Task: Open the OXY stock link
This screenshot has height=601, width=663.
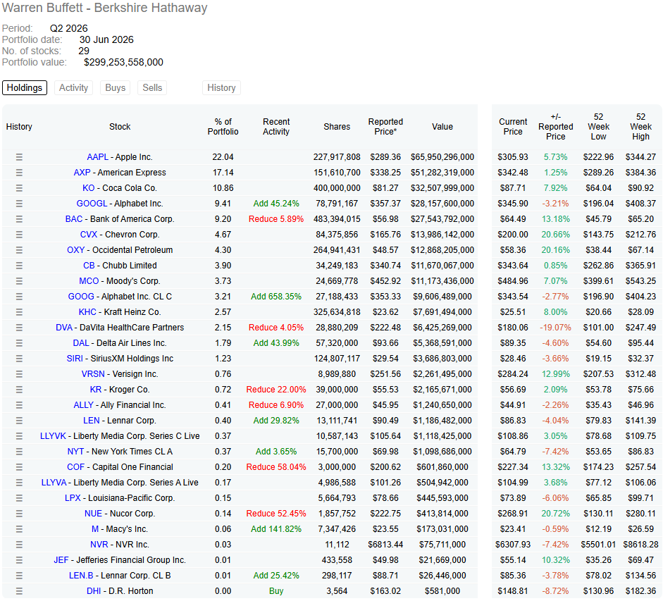Action: (x=75, y=250)
